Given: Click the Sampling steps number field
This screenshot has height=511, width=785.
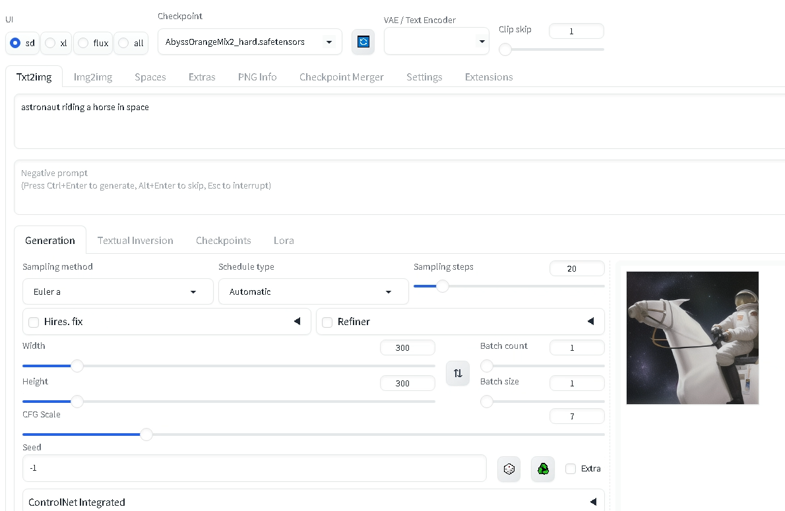Looking at the screenshot, I should [577, 269].
